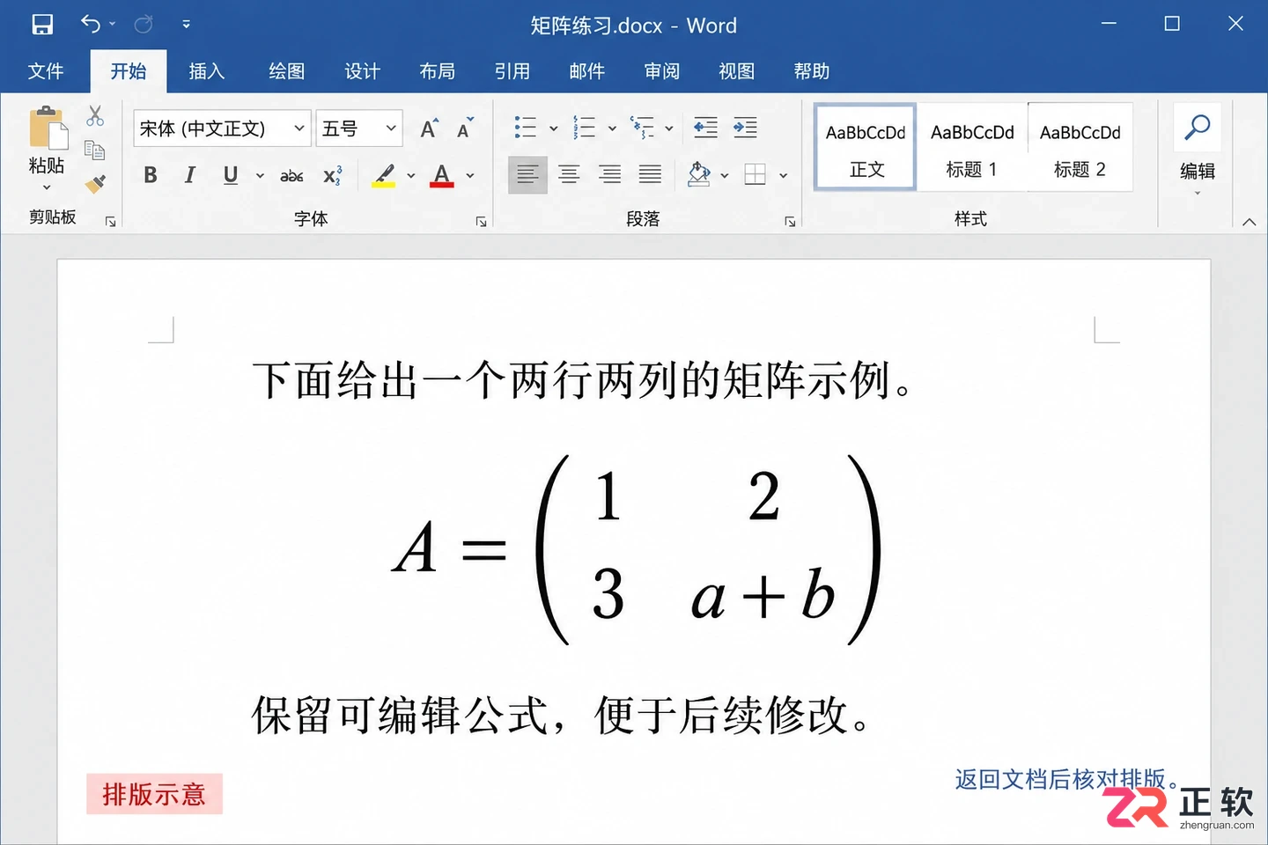Apply borders with the grid icon

coord(755,174)
